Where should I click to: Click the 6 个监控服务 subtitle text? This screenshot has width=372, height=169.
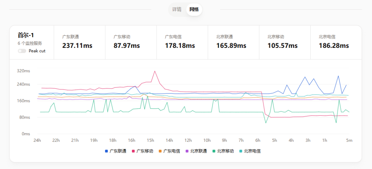(x=30, y=43)
